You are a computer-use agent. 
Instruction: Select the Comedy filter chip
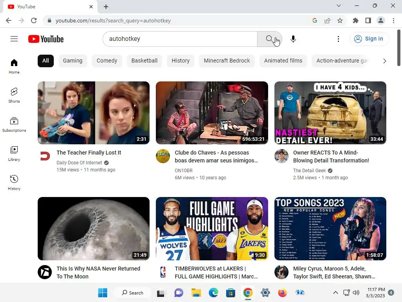[107, 61]
